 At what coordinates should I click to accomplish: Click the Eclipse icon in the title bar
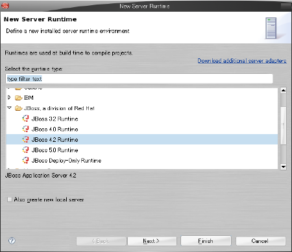click(x=5, y=5)
